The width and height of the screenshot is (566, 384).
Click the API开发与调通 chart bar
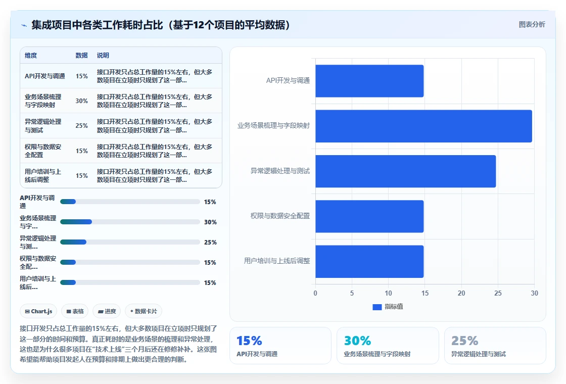(369, 81)
